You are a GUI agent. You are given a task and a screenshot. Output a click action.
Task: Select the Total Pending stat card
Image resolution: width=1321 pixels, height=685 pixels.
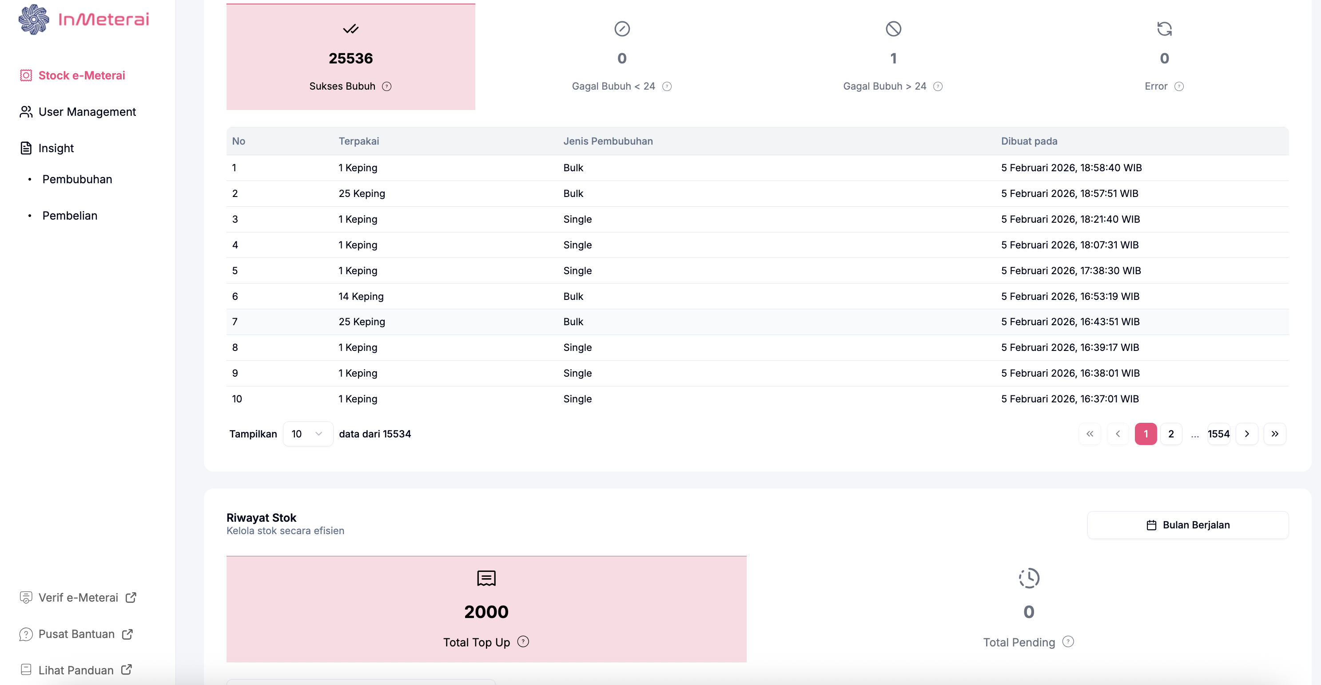coord(1028,609)
